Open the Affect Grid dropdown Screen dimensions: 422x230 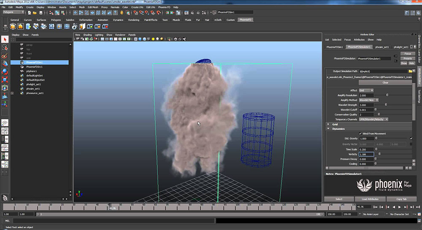[366, 90]
